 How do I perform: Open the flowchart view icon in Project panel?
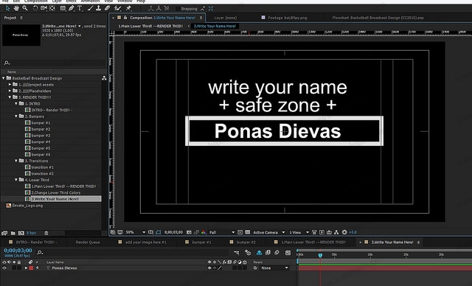click(104, 78)
